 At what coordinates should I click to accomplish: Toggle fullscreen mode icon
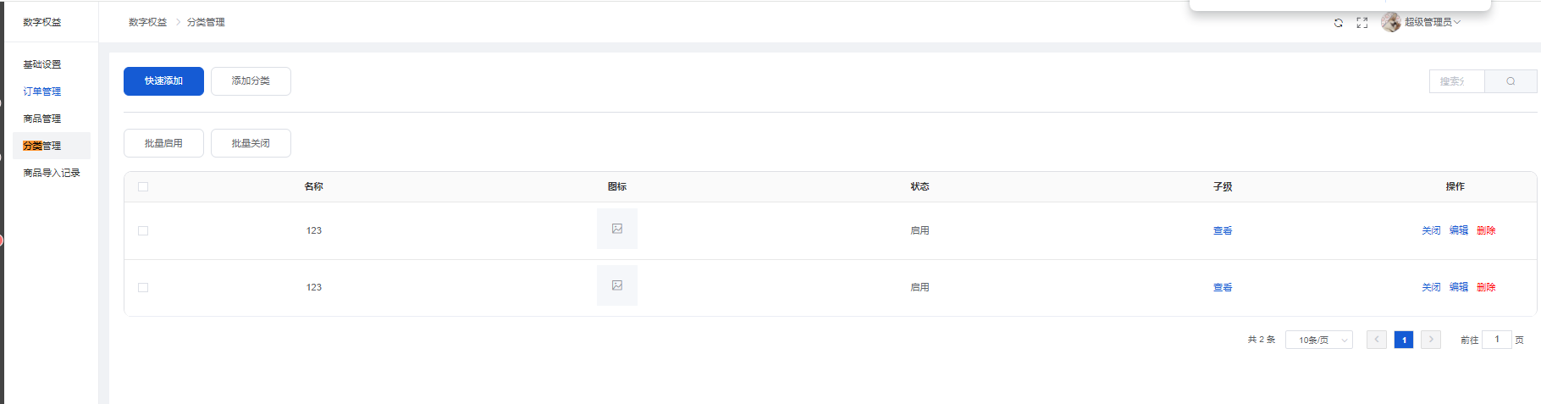pos(1362,23)
